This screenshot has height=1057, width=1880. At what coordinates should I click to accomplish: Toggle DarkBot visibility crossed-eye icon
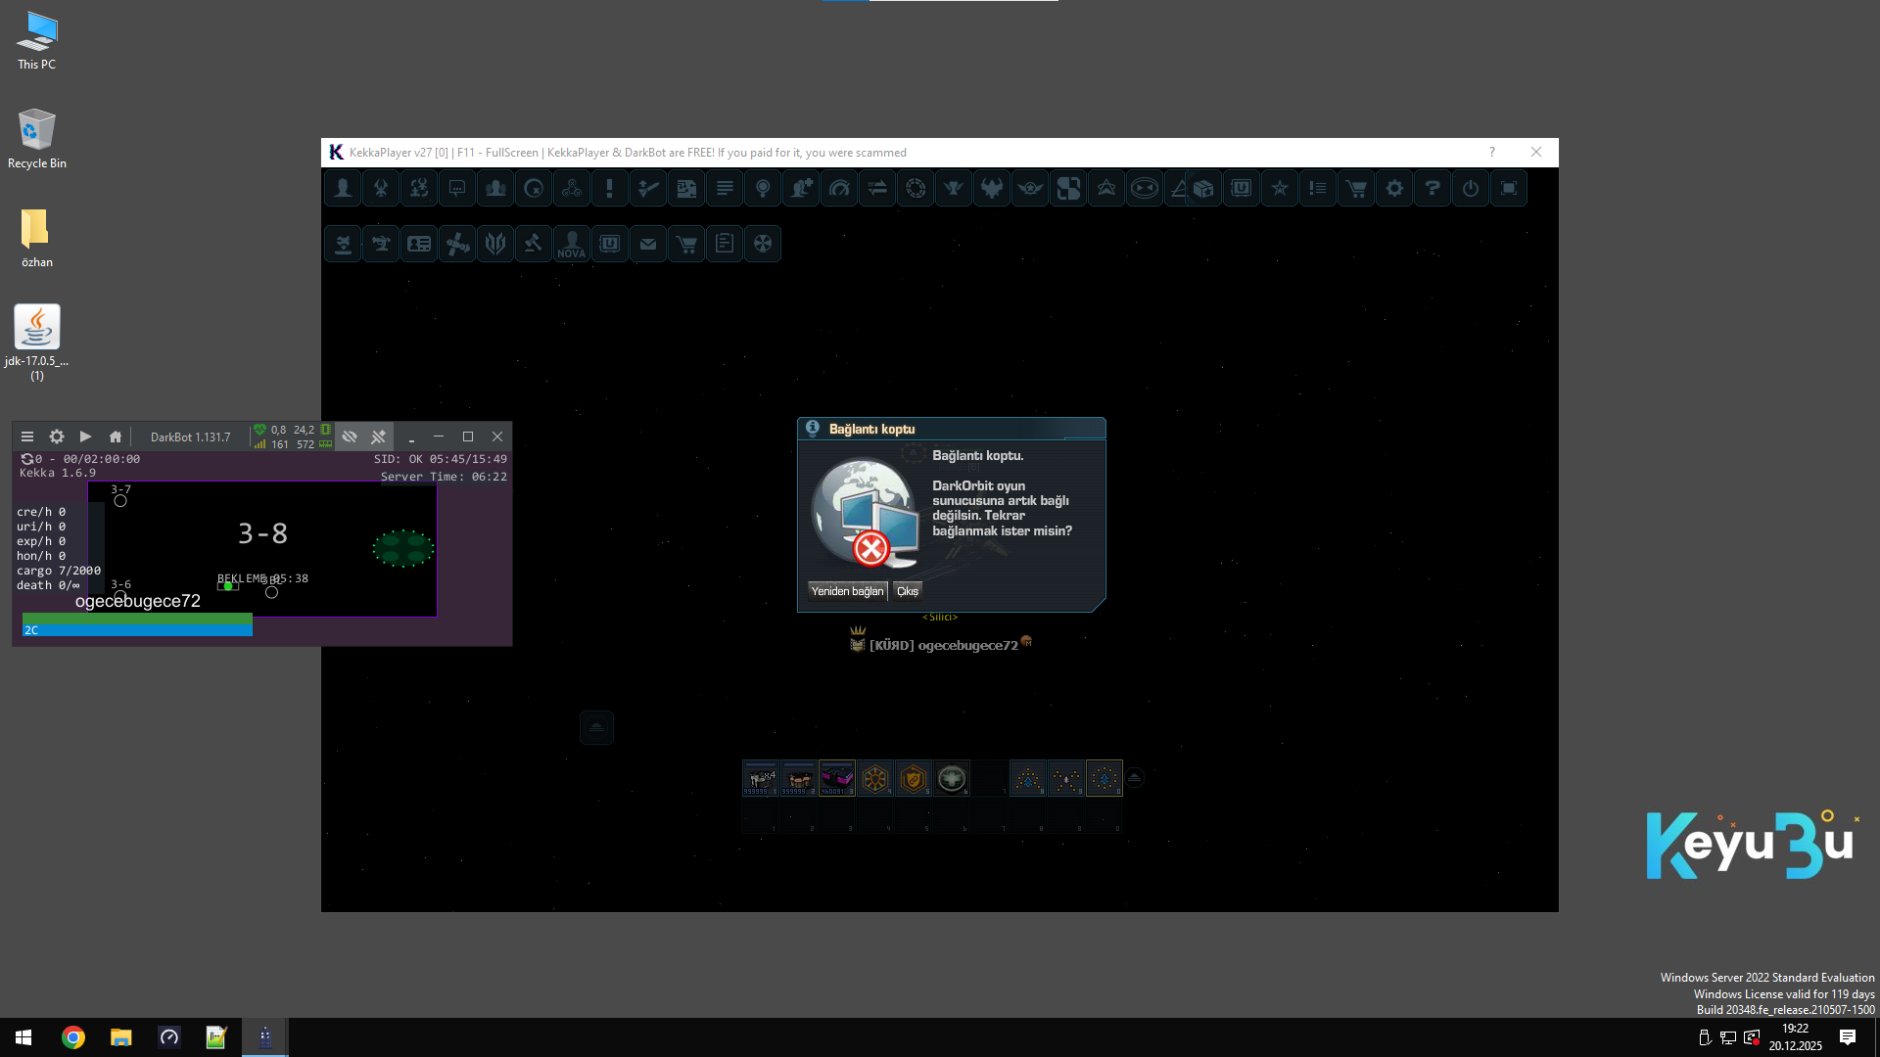click(x=350, y=437)
